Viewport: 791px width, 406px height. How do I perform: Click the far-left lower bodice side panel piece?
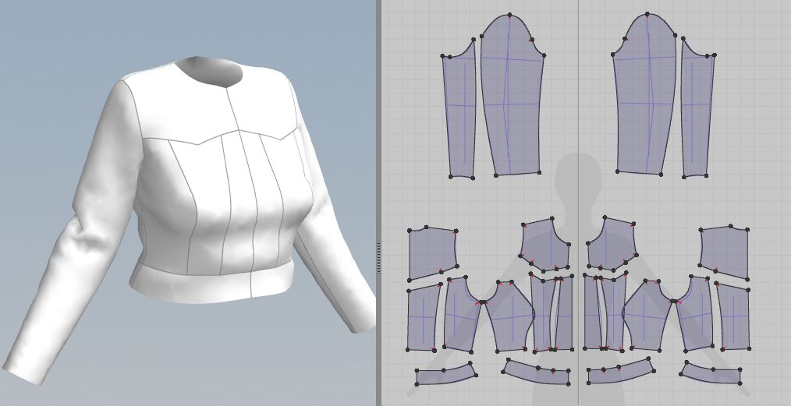(x=424, y=317)
